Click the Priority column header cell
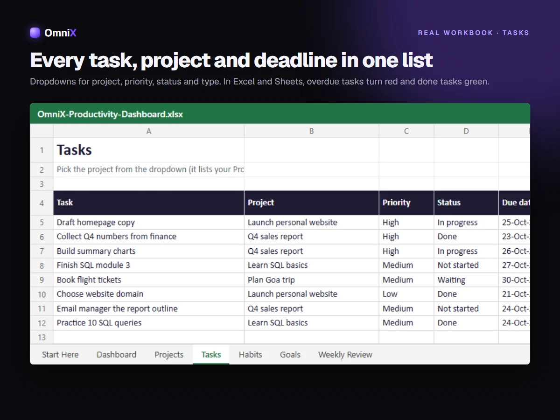Image resolution: width=560 pixels, height=420 pixels. click(x=406, y=203)
